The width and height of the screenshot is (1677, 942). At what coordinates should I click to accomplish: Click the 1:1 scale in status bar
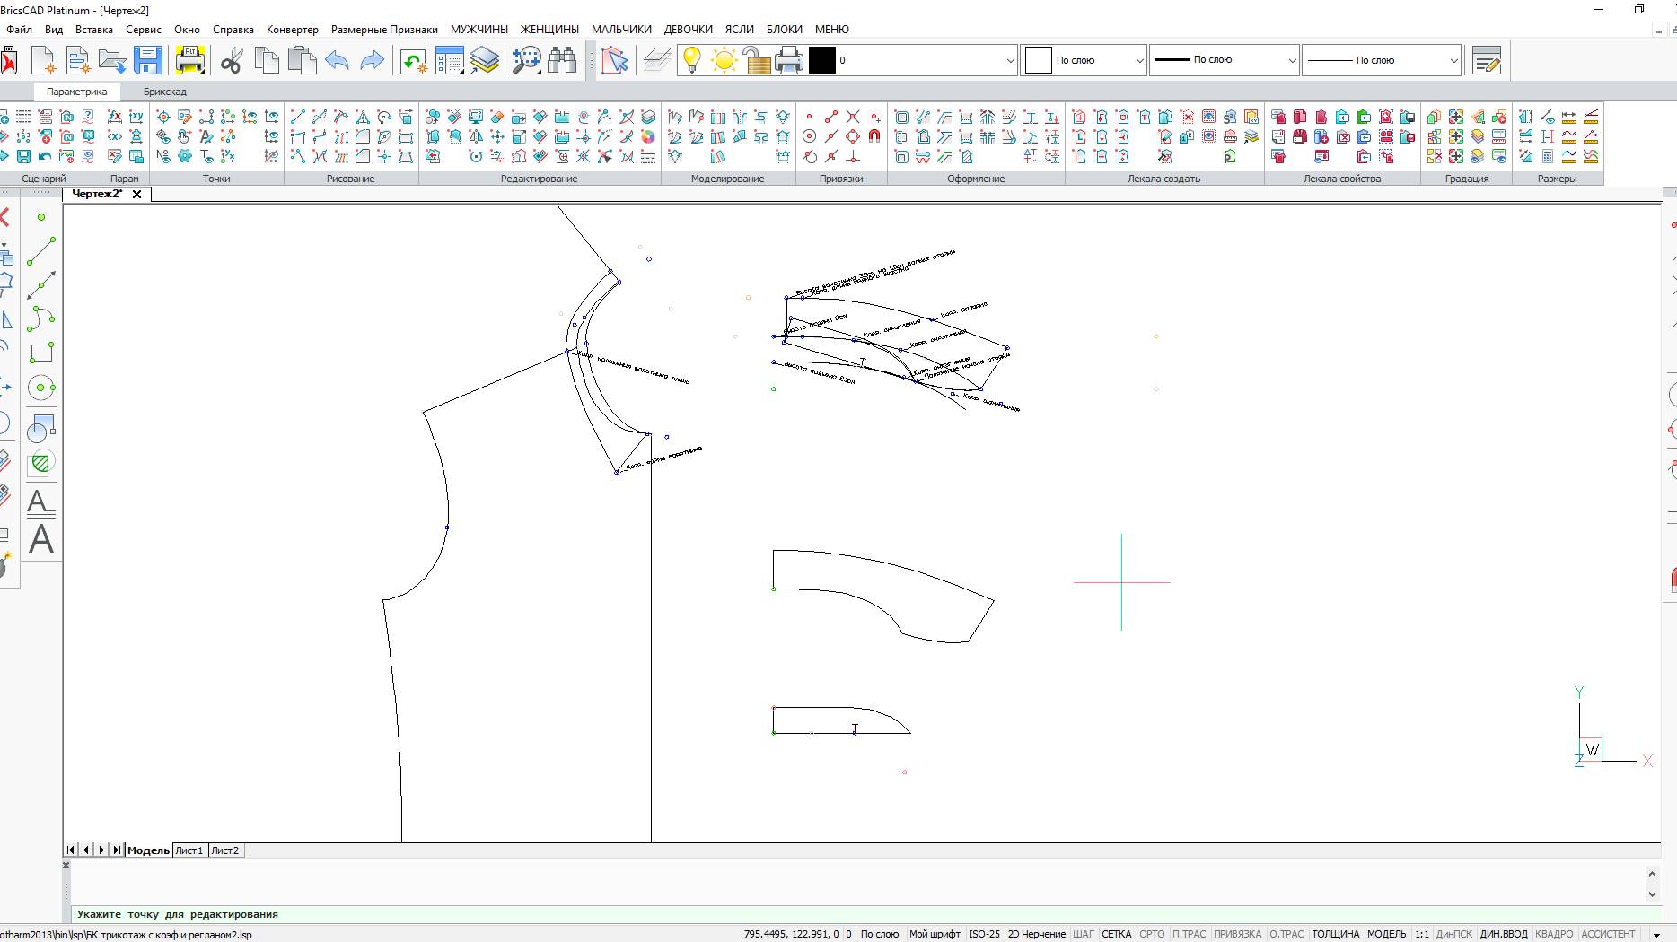point(1422,934)
